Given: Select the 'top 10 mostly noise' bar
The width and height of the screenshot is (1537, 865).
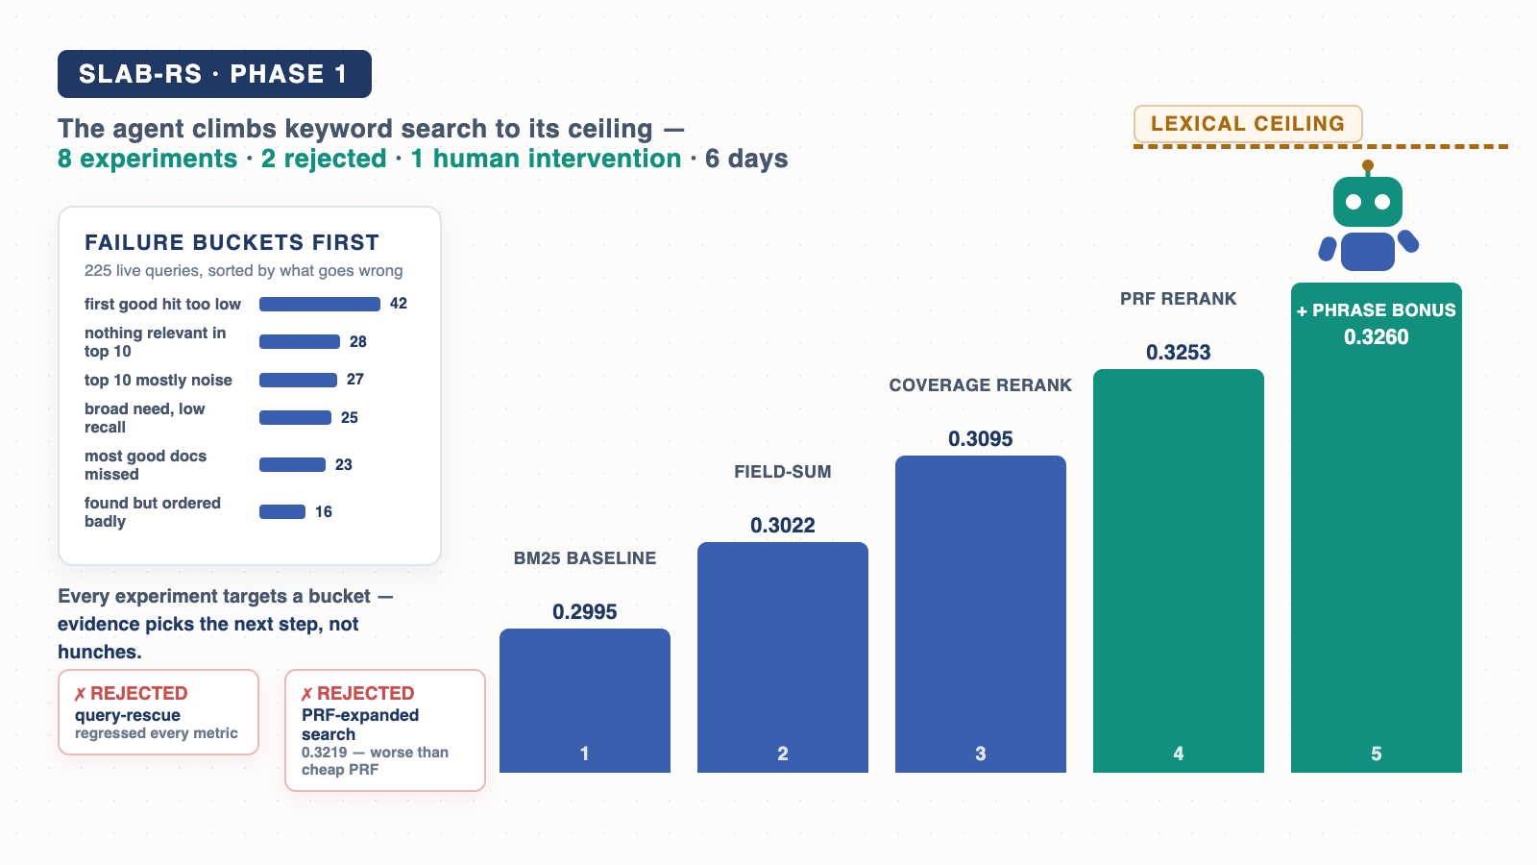Looking at the screenshot, I should pos(298,380).
